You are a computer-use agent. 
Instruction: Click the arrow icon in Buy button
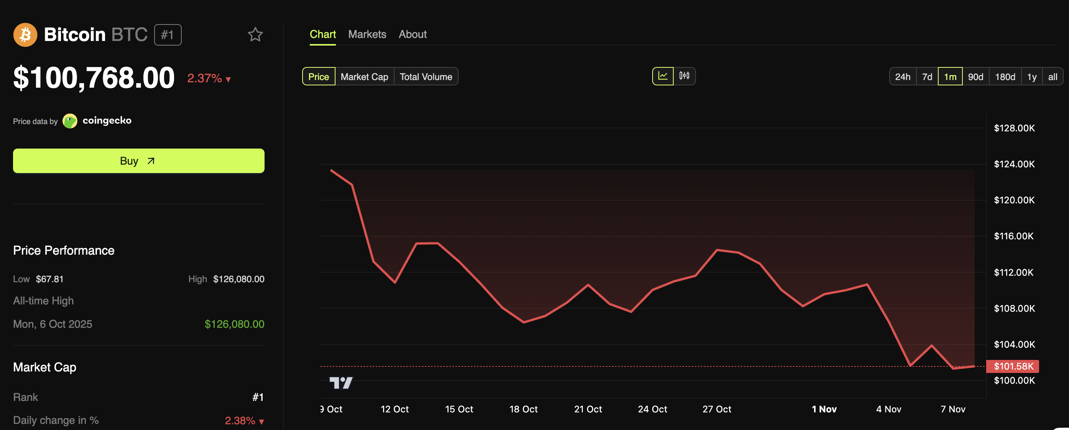[x=151, y=161]
